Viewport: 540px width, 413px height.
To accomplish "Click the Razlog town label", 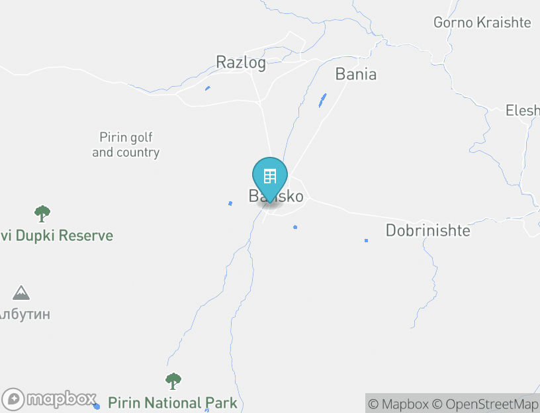I will (241, 62).
